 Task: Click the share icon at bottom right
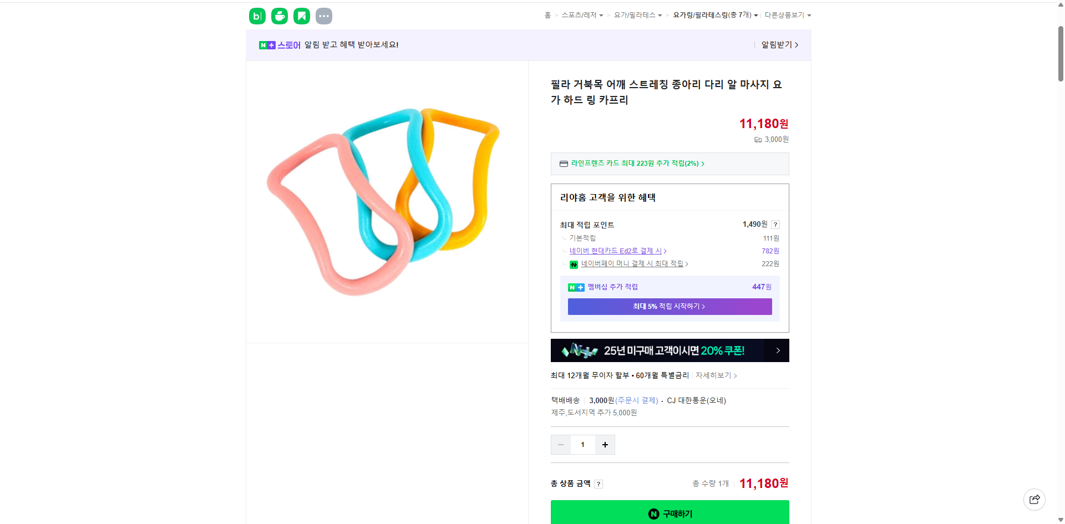(x=1034, y=499)
